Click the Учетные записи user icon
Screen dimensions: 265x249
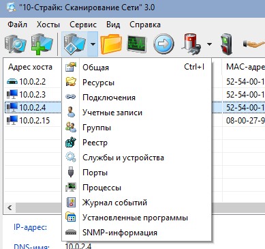point(71,112)
